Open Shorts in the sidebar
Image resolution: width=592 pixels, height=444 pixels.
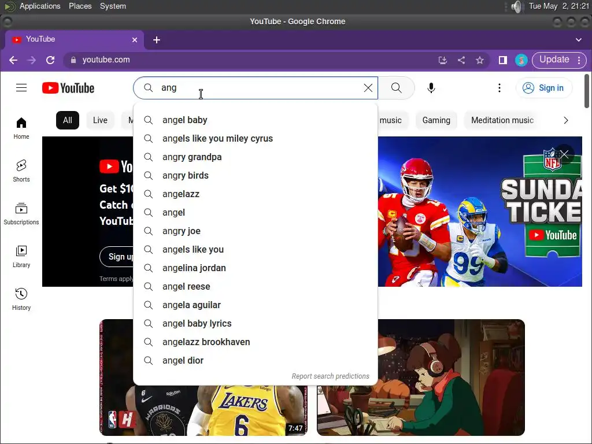point(21,171)
